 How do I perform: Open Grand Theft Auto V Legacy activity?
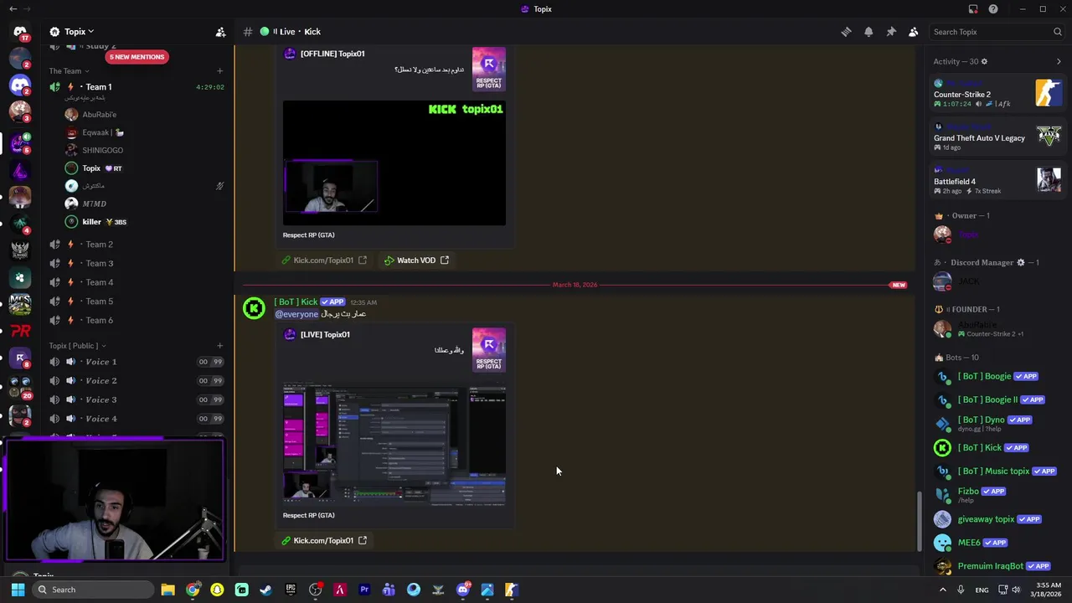[x=997, y=137]
